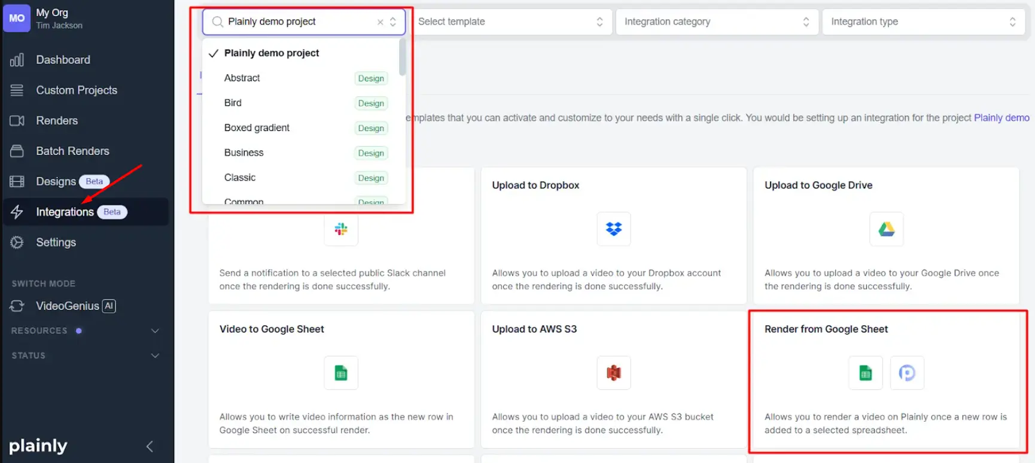
Task: Click the search magnifier in project field
Action: [218, 22]
